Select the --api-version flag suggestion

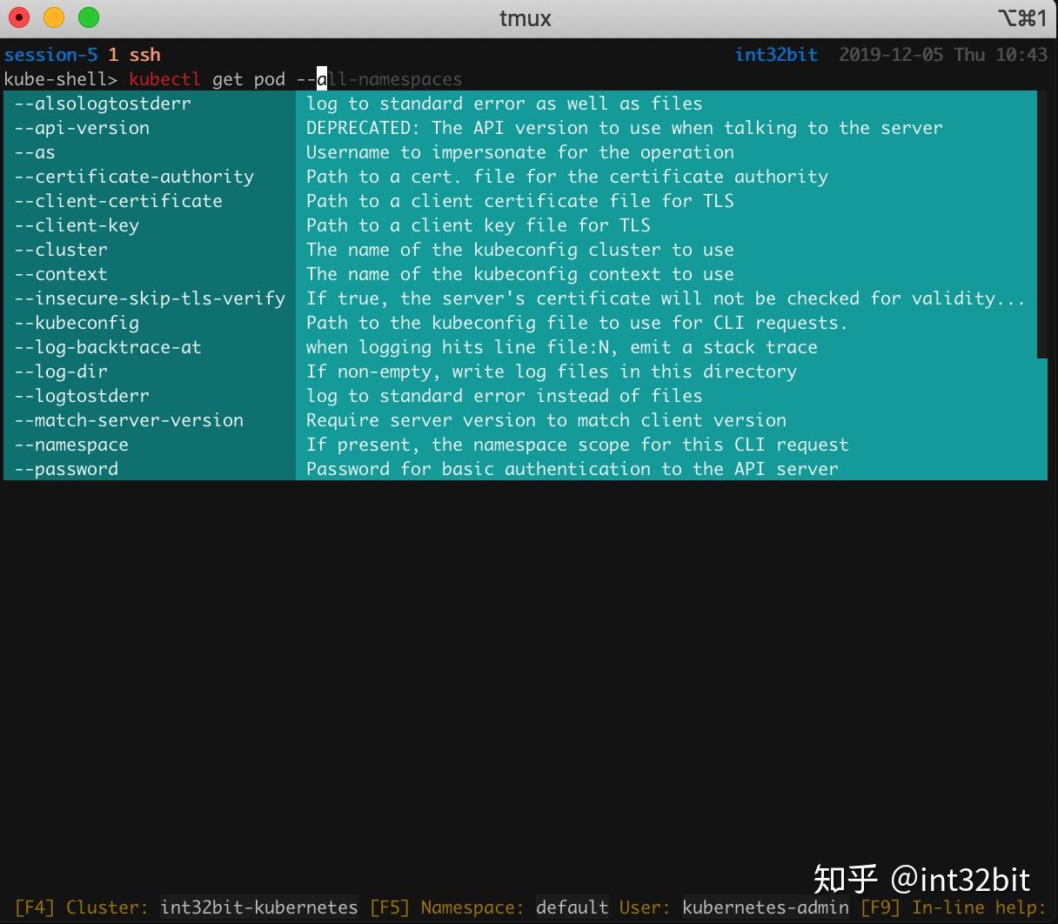[x=81, y=128]
